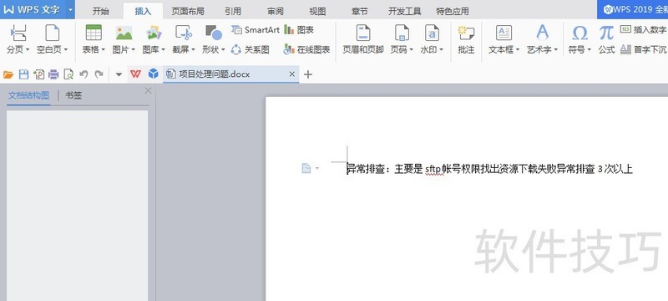Click the WPS 文字 application button

point(33,9)
